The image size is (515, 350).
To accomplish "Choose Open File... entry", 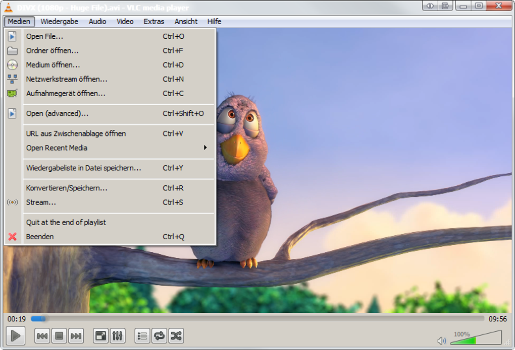I will coord(110,36).
